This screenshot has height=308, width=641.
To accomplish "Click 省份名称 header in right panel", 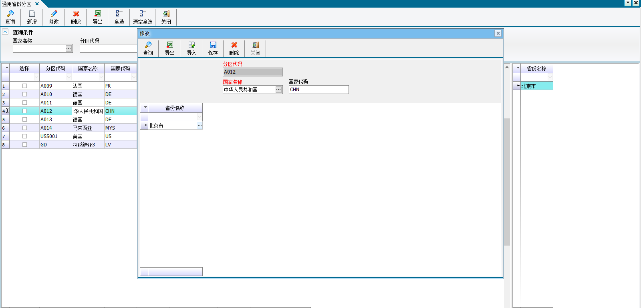I will (537, 68).
